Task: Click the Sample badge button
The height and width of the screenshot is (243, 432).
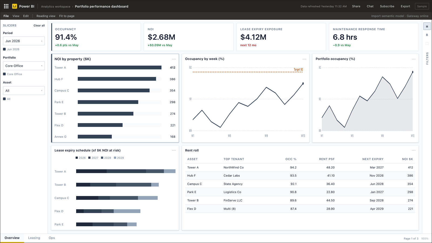Action: click(x=422, y=6)
